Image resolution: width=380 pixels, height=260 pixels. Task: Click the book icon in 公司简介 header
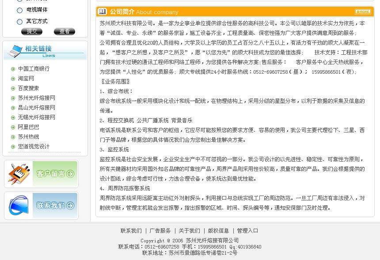click(102, 11)
